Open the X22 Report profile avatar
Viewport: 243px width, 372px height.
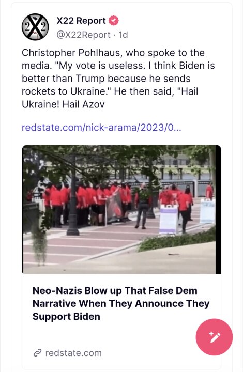point(35,27)
